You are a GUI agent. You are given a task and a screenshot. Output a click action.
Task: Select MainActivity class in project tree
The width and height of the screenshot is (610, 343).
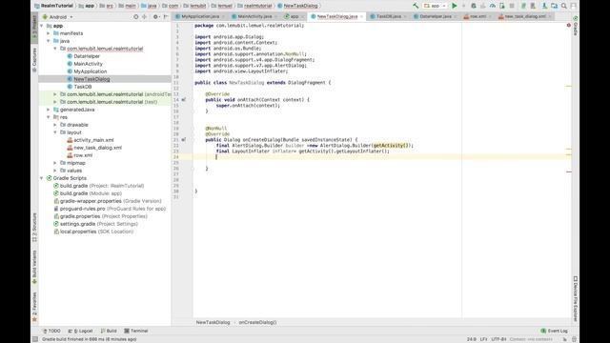click(89, 64)
